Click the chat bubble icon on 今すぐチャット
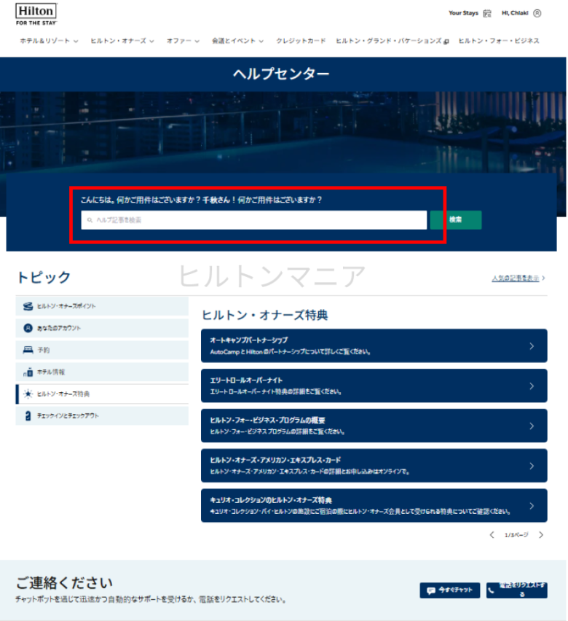 (x=431, y=590)
